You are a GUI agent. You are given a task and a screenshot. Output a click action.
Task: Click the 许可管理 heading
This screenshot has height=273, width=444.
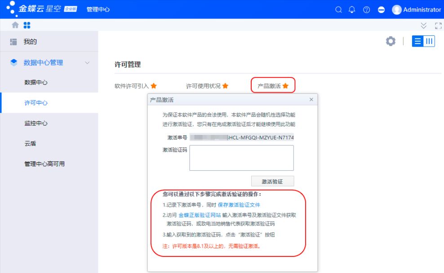[128, 65]
